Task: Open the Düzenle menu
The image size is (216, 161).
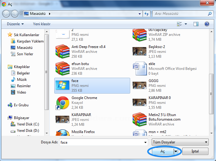Action: click(15, 24)
